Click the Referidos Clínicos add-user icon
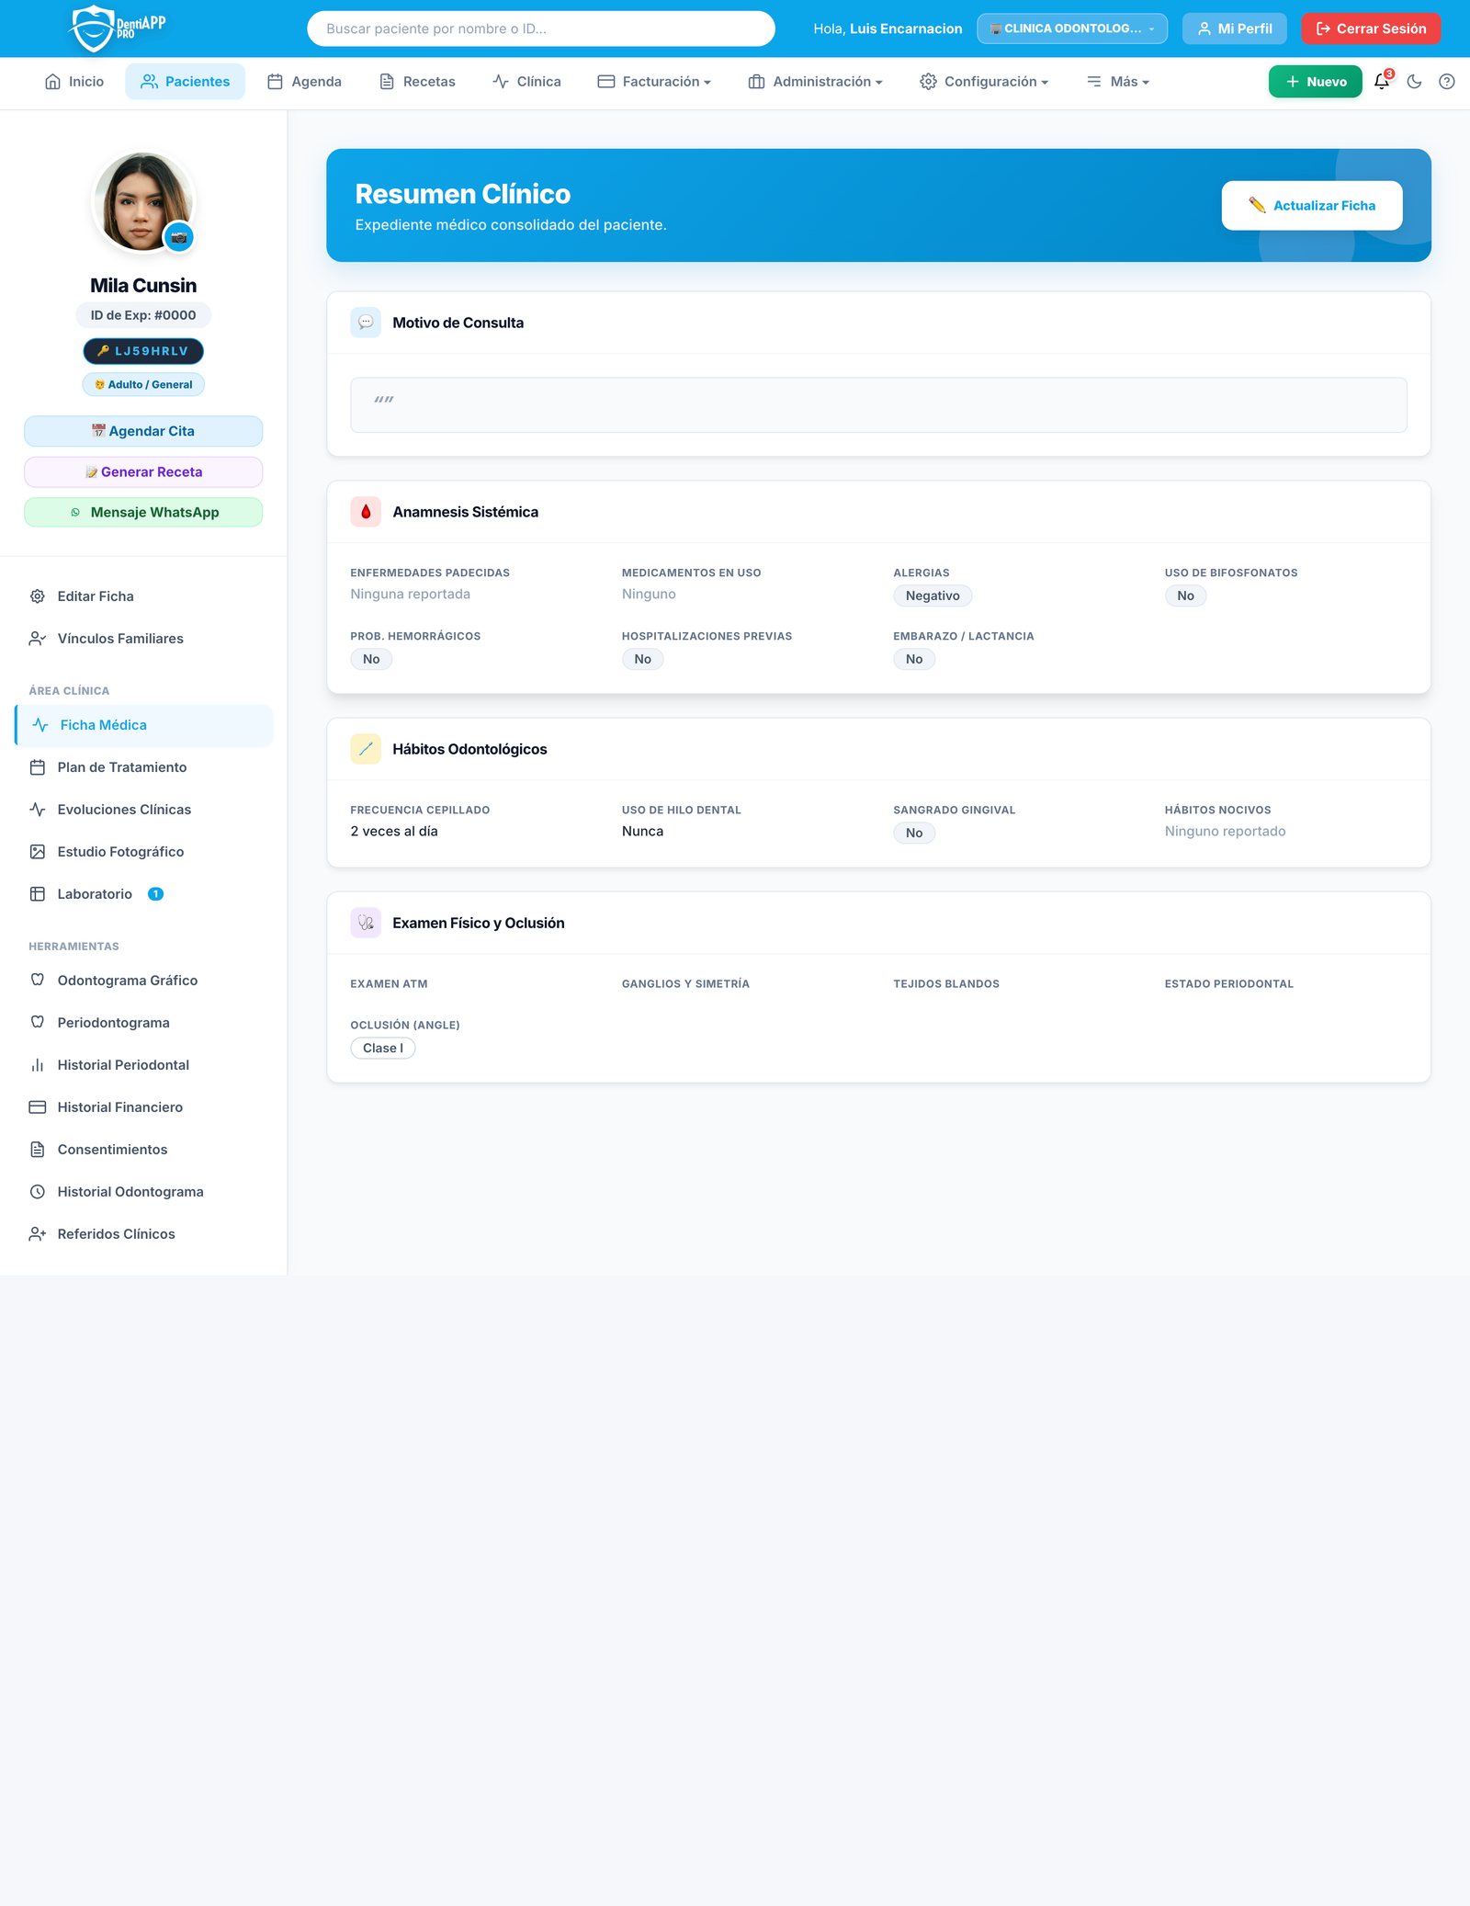The image size is (1470, 1906). (x=38, y=1234)
